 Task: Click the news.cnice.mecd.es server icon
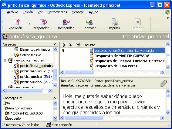click(11, 60)
